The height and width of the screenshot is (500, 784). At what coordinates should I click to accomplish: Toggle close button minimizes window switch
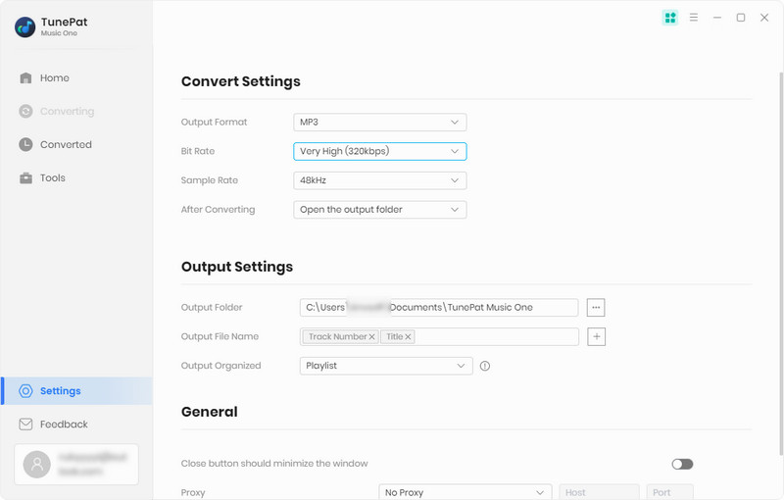point(682,464)
